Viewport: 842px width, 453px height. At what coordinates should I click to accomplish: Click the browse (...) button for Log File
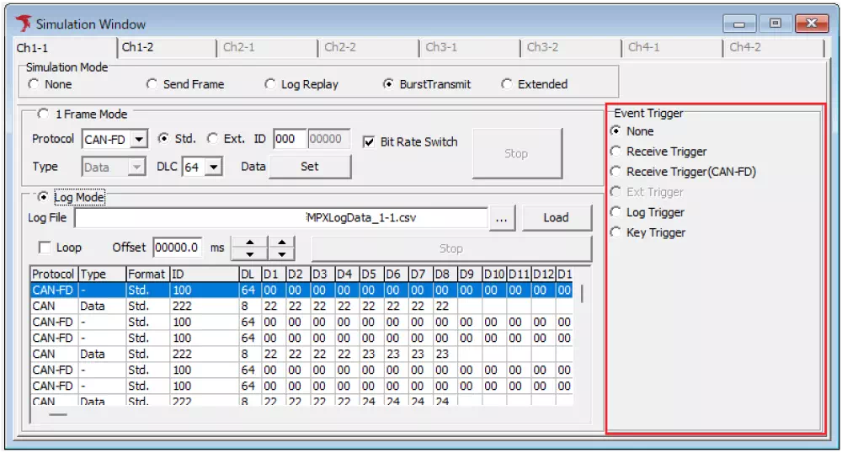point(501,218)
